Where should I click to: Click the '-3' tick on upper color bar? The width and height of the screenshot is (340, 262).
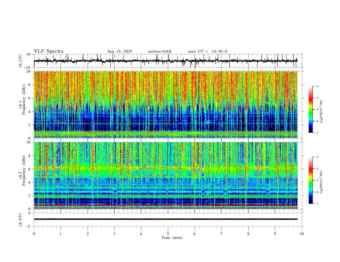316,86
